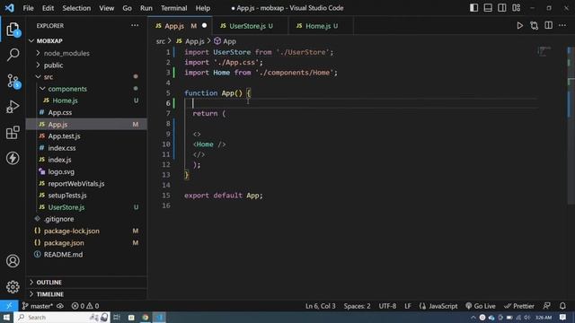Open the Run and Debug view
The width and height of the screenshot is (575, 323).
13,107
